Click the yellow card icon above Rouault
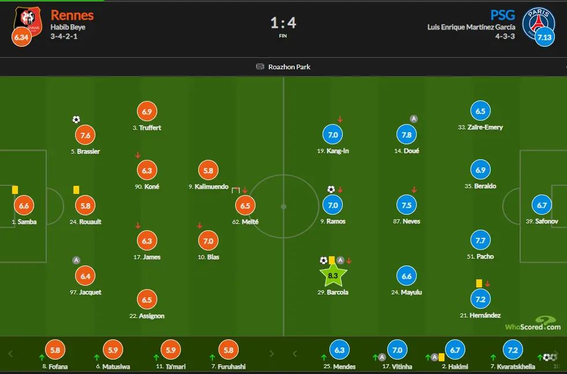The height and width of the screenshot is (374, 567). click(76, 189)
